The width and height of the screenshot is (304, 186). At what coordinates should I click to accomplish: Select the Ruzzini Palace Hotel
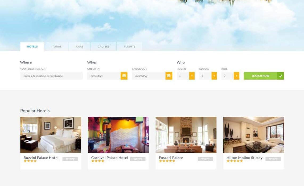point(70,159)
